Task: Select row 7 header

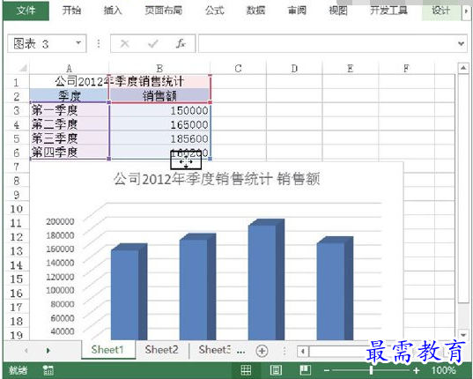Action: pyautogui.click(x=16, y=167)
